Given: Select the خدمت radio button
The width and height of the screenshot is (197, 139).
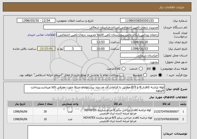Looking at the screenshot, I should pyautogui.click(x=141, y=69).
